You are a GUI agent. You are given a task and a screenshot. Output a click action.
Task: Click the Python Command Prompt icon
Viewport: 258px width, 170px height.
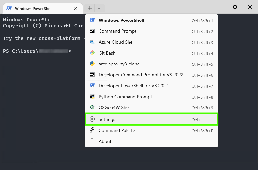[x=92, y=97]
